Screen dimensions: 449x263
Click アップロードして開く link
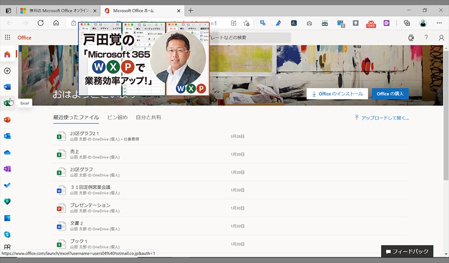pyautogui.click(x=382, y=118)
